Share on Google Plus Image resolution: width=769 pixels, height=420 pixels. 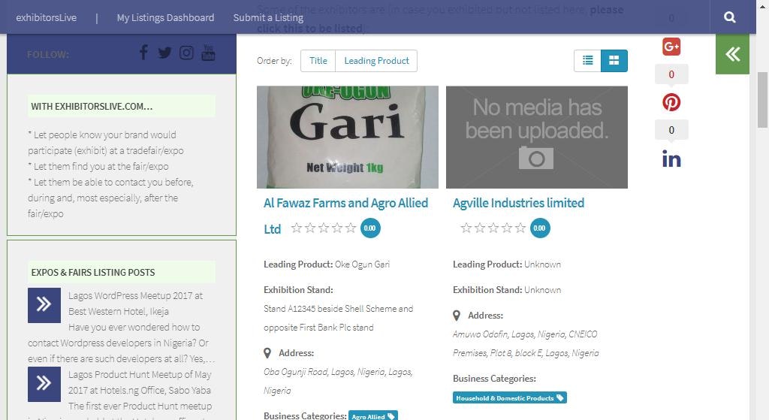[x=671, y=47]
